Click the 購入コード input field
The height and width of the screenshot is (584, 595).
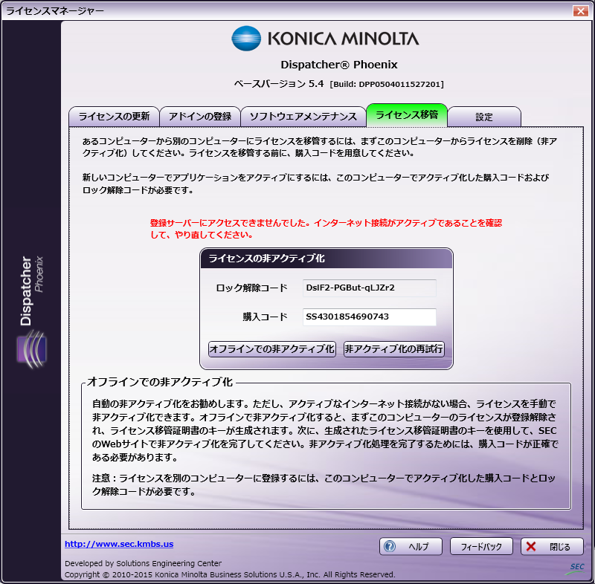[369, 317]
